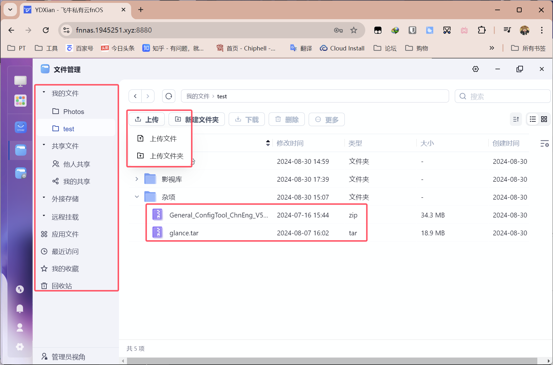Click the sort order icon

pos(516,119)
